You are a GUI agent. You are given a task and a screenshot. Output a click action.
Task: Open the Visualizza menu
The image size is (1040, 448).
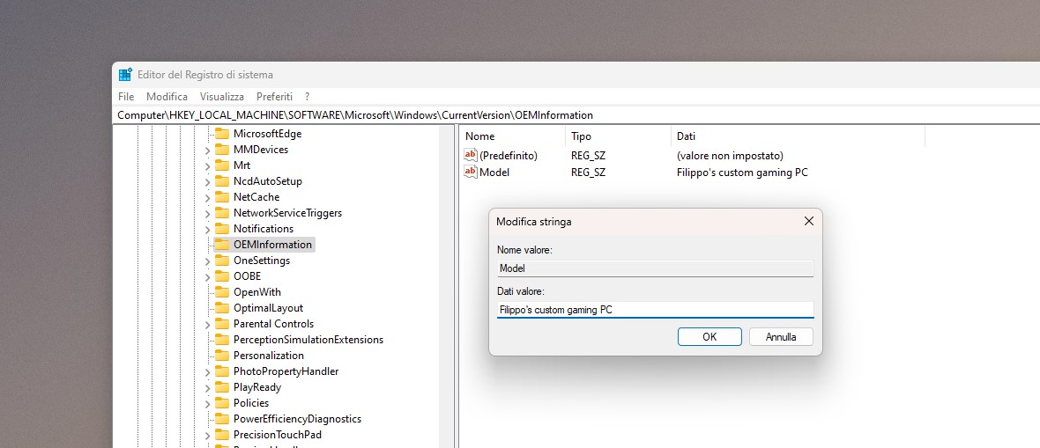coord(222,97)
